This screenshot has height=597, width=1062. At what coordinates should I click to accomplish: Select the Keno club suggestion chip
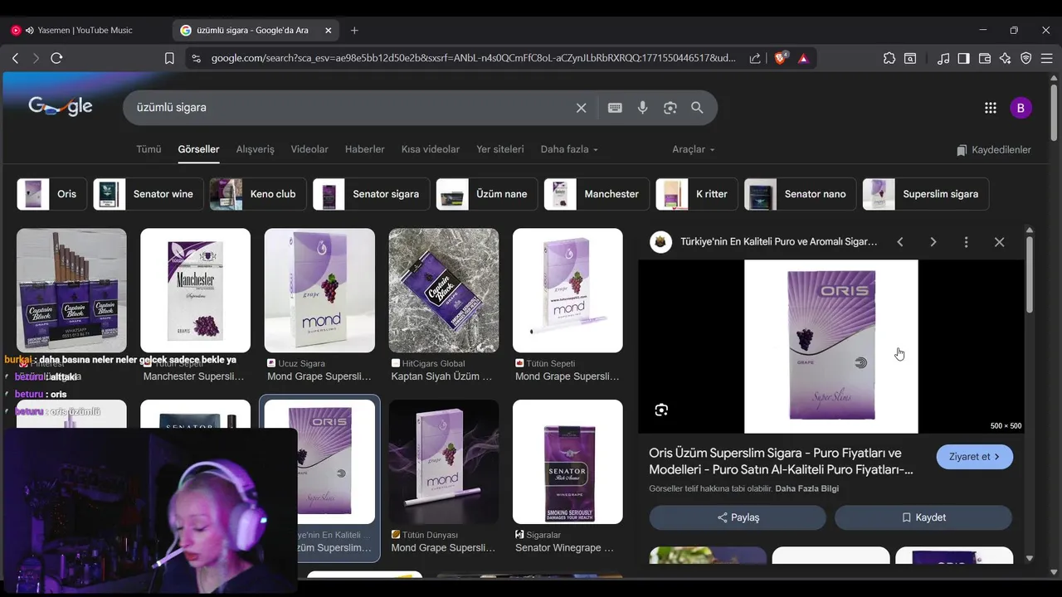point(258,194)
